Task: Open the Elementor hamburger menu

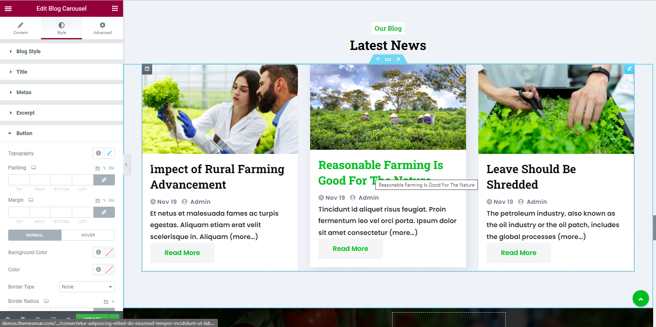Action: coord(8,9)
